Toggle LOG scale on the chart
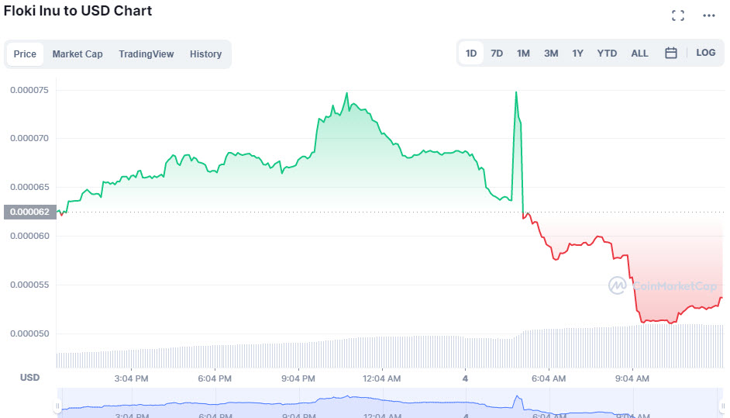Screen dimensions: 730x418 click(705, 53)
